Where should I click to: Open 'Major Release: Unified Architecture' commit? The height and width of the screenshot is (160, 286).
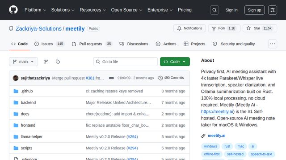pos(118,103)
